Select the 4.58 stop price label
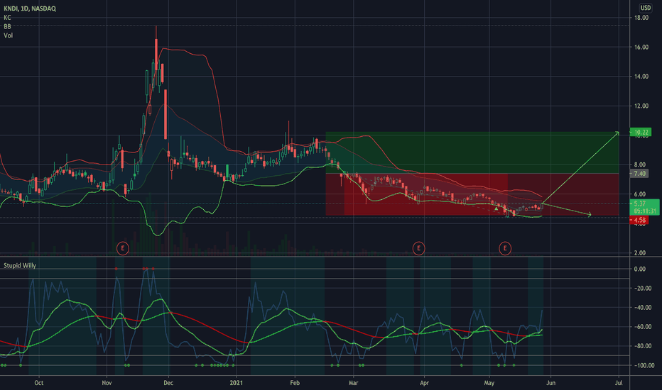 click(x=639, y=220)
